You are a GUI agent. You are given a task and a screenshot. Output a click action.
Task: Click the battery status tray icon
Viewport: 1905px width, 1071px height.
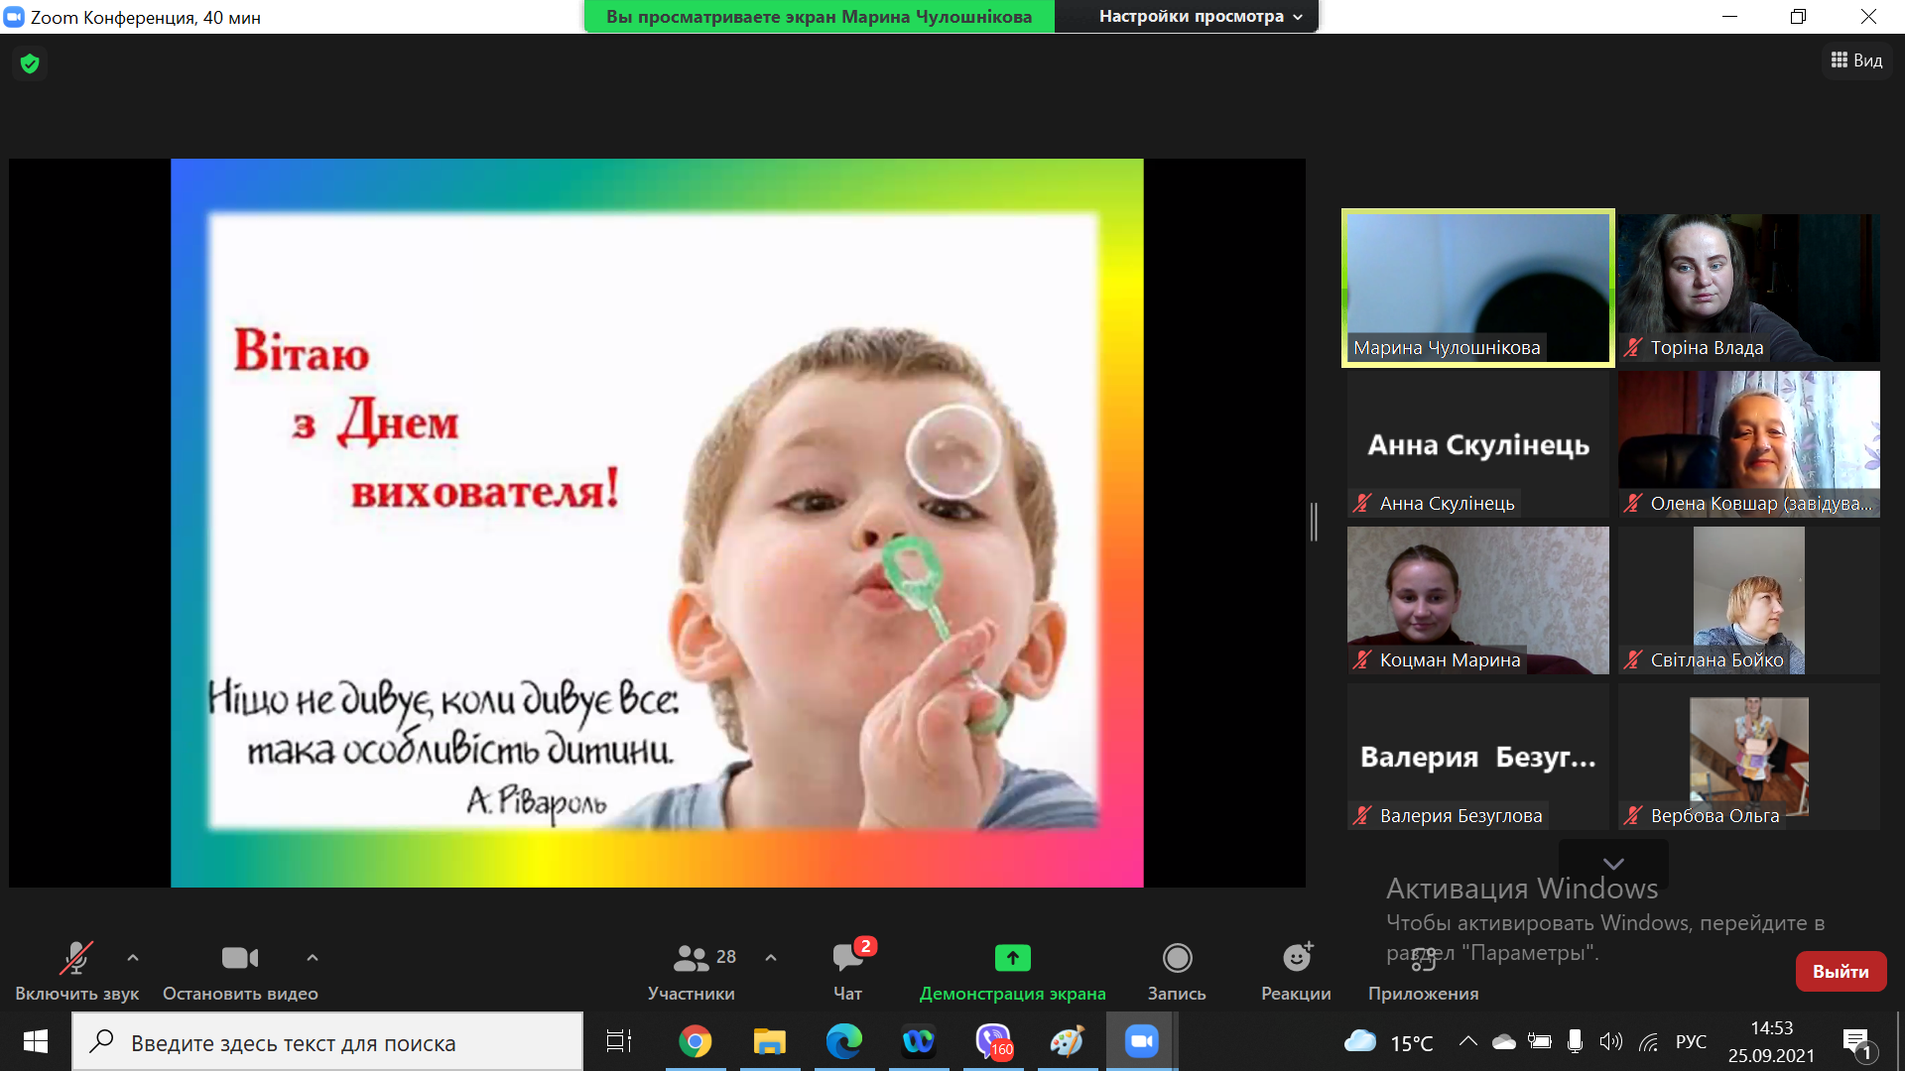coord(1540,1041)
